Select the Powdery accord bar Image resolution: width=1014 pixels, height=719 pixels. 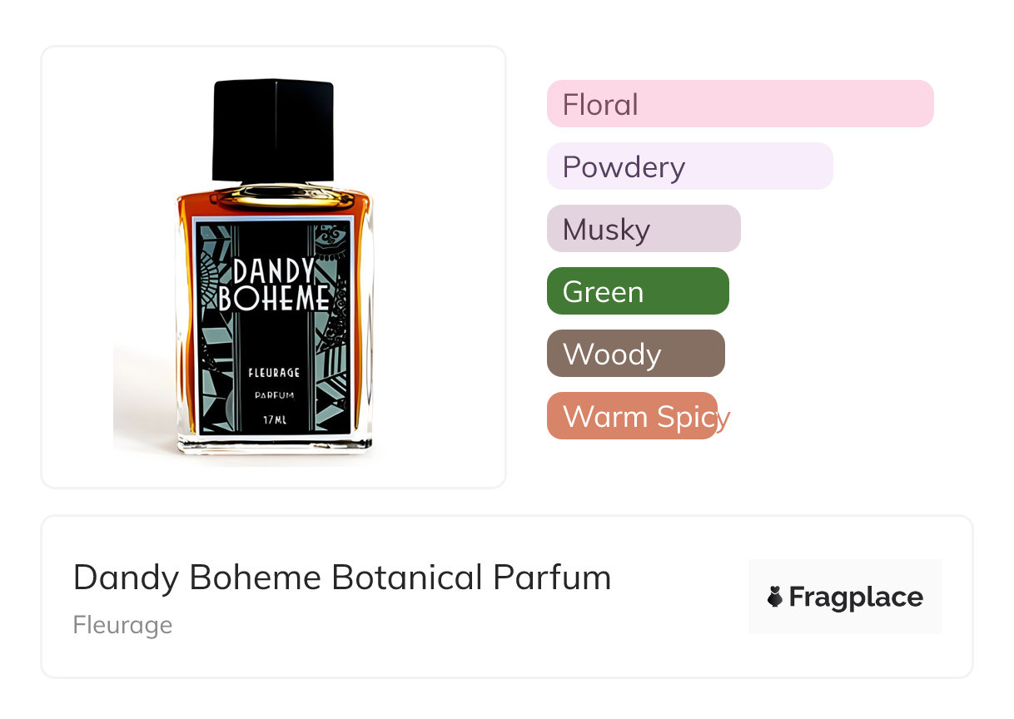[x=689, y=166]
